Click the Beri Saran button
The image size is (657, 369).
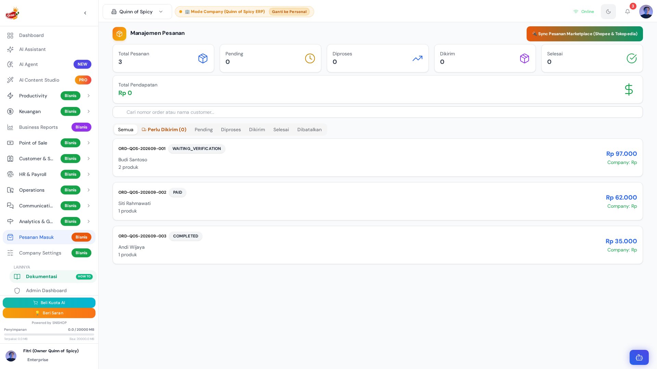pyautogui.click(x=49, y=313)
